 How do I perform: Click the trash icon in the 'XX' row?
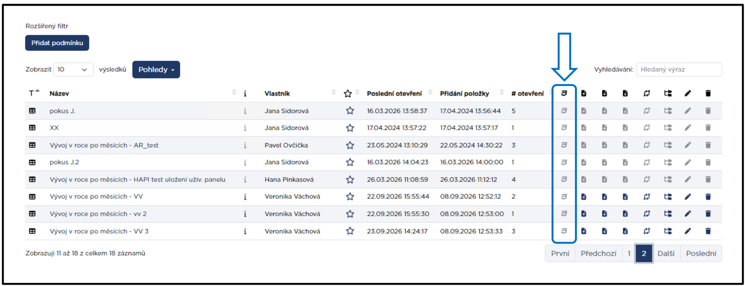708,128
